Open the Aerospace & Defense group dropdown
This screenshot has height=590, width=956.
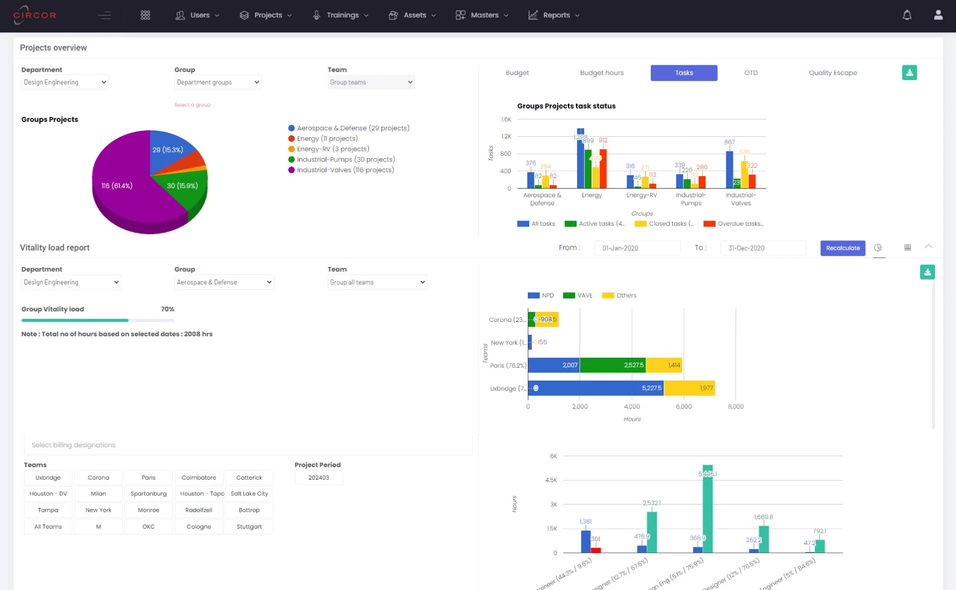[x=224, y=283]
